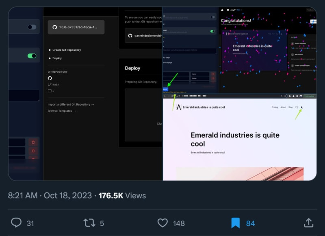The image size is (325, 236).
Task: Click the GitHub icon under Git Repository
Action: point(50,78)
